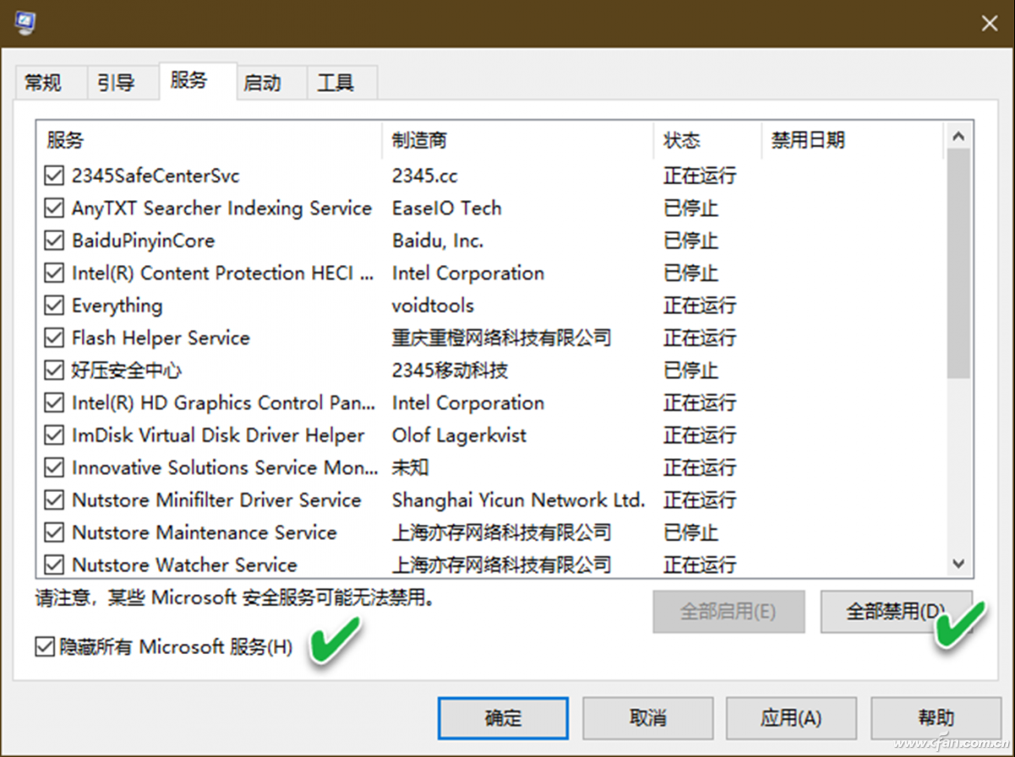Click the 禁用日期 column header
The height and width of the screenshot is (757, 1015).
(852, 140)
